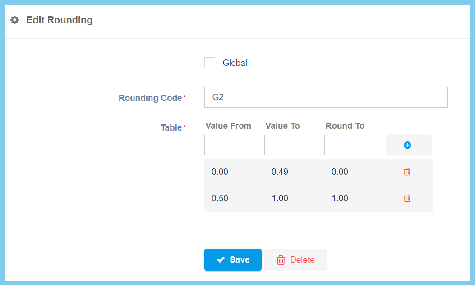Select the 0.50 Value From cell
This screenshot has height=286, width=475.
[220, 198]
